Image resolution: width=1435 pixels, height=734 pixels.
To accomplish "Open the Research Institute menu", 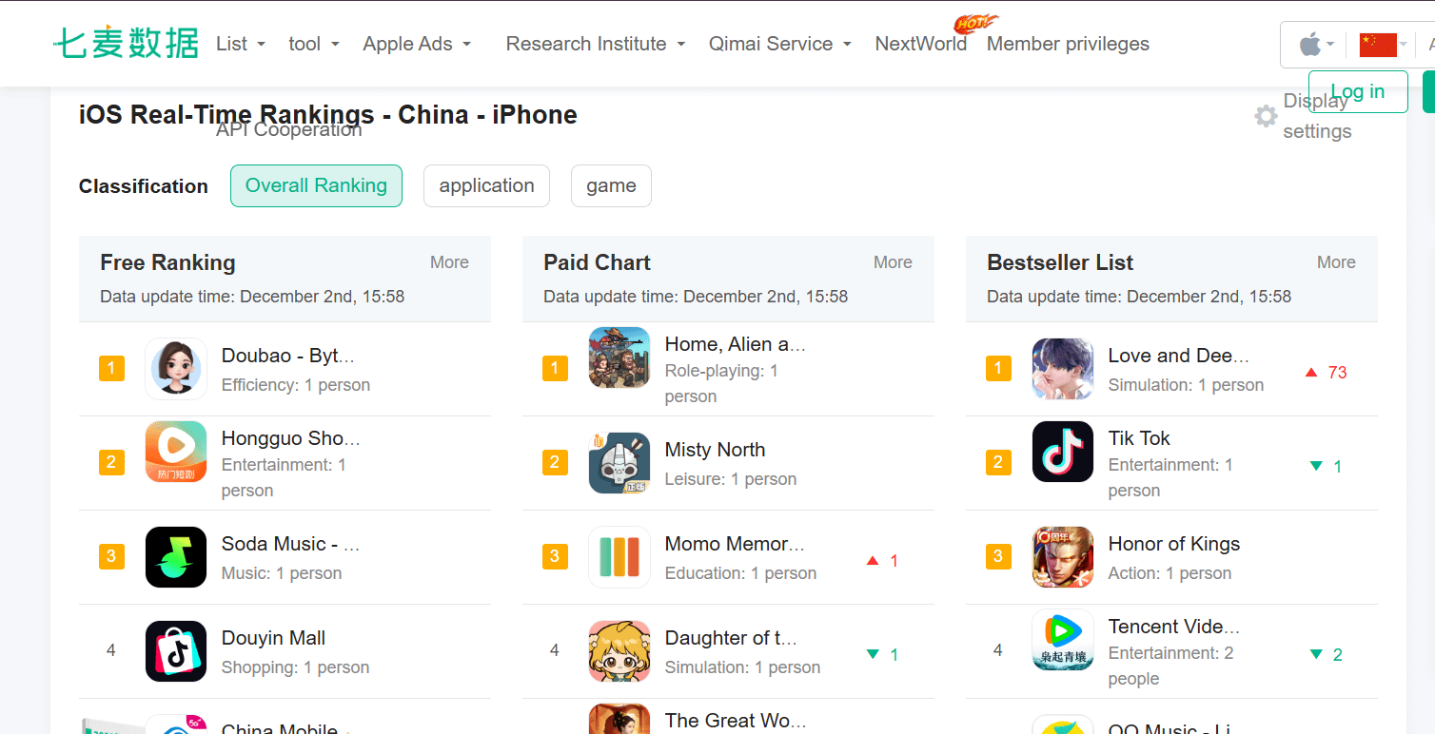I will (595, 44).
